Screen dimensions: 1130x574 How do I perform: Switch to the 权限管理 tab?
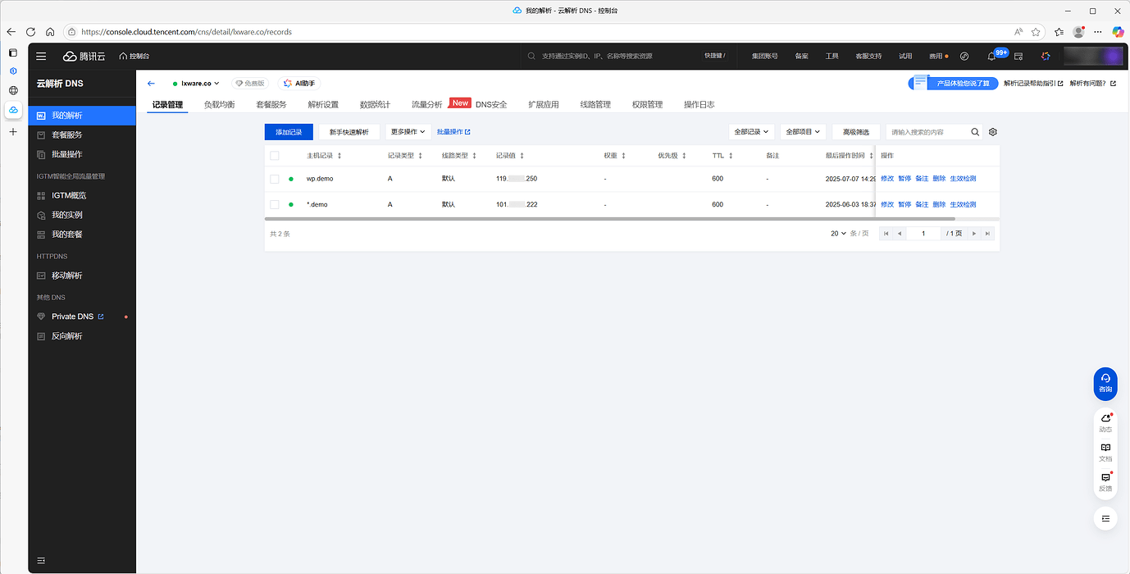point(648,104)
